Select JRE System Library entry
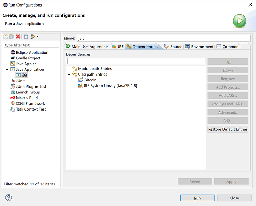The height and width of the screenshot is (206, 256). click(110, 86)
